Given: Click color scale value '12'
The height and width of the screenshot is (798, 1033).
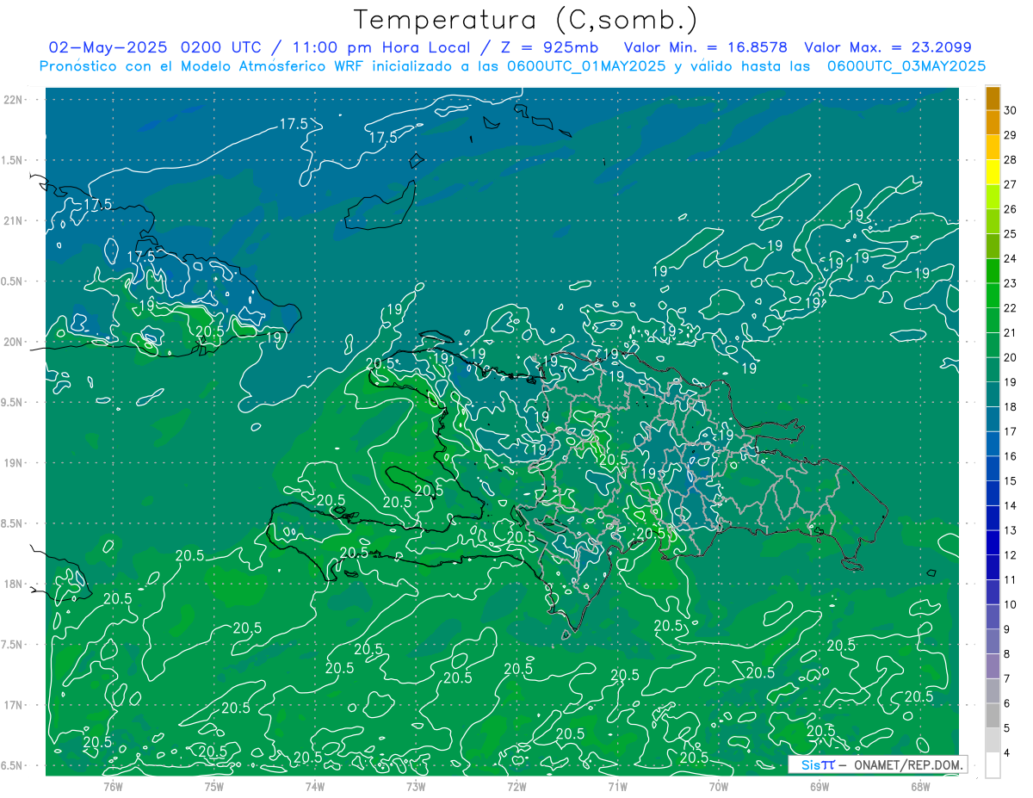Looking at the screenshot, I should click(x=1011, y=555).
